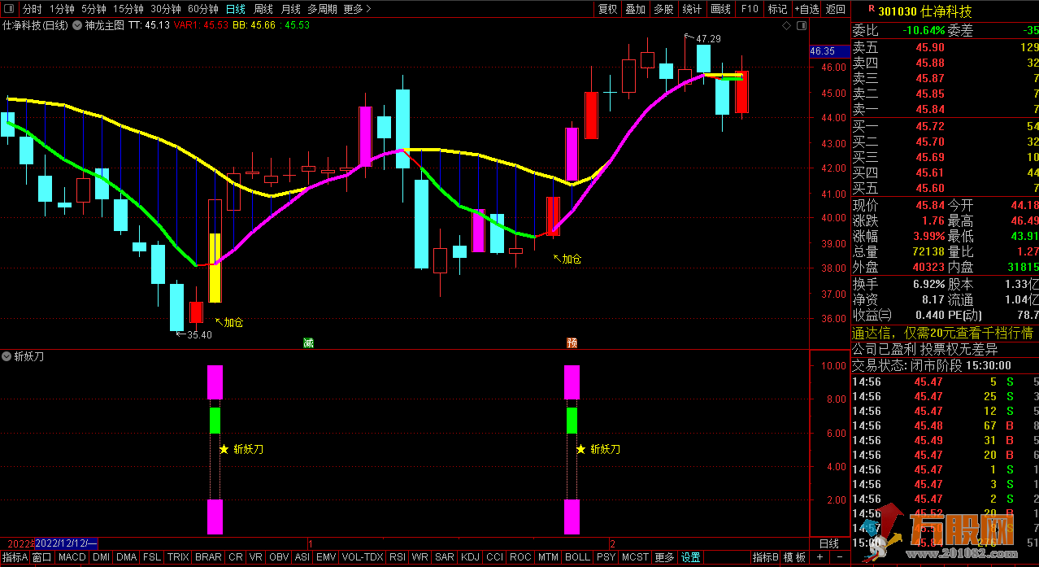Switch the chart to 周线 weekly period
Viewport: 1039px width, 567px height.
coord(263,9)
